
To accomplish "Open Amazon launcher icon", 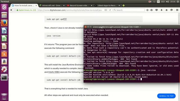I will pyautogui.click(x=4, y=62).
